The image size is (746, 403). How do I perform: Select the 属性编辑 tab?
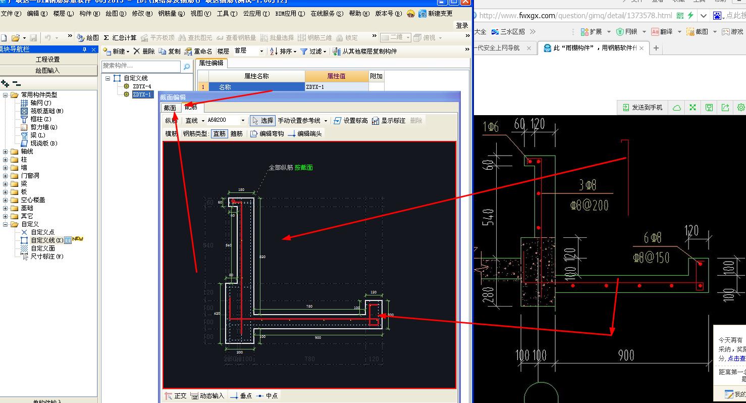[x=211, y=63]
